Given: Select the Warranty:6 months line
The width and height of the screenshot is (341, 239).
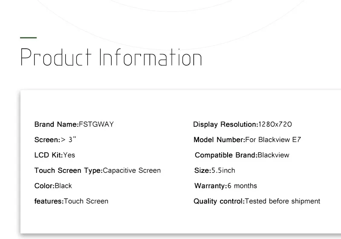Looking at the screenshot, I should tap(226, 186).
